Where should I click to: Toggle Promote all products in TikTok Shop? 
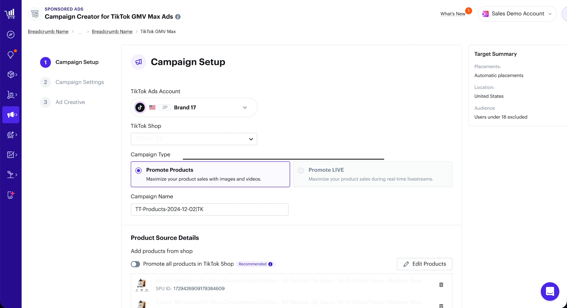click(136, 264)
